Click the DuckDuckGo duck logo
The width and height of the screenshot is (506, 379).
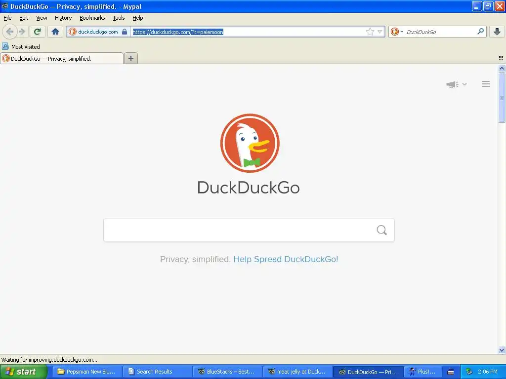[x=250, y=143]
